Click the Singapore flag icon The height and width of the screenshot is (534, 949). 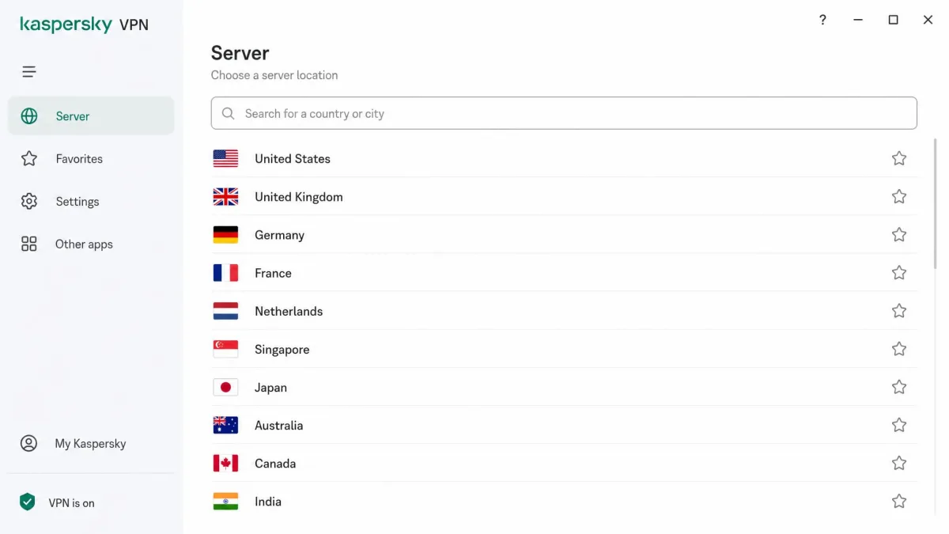pyautogui.click(x=225, y=350)
